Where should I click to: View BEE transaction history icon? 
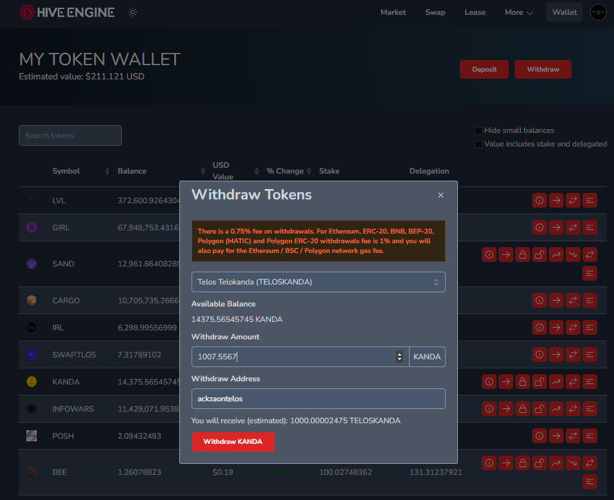coord(589,481)
